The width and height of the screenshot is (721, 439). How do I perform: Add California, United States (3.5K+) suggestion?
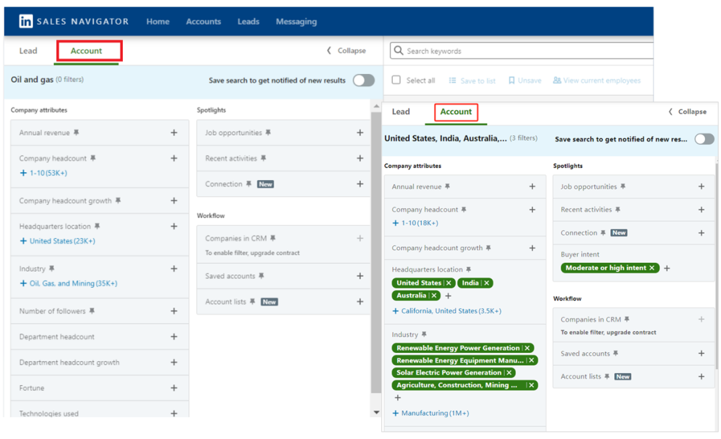pyautogui.click(x=447, y=311)
